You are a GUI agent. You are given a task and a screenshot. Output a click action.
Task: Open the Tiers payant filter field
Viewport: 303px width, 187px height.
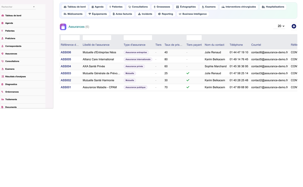(x=194, y=38)
